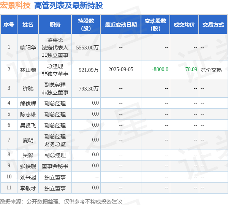Viewport: 228px width, 205px height.
Task: Click the 持股数(股) column header
Action: click(86, 25)
